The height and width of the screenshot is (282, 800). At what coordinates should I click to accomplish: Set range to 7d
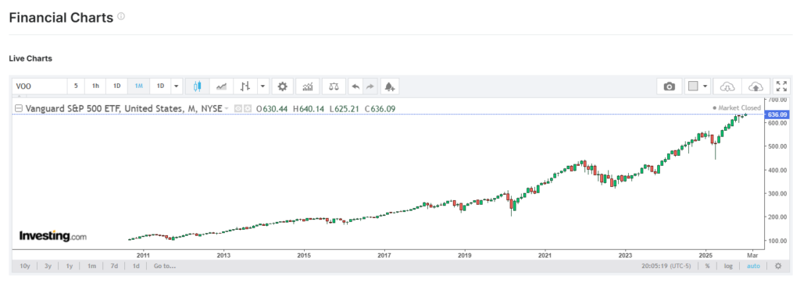pos(114,266)
